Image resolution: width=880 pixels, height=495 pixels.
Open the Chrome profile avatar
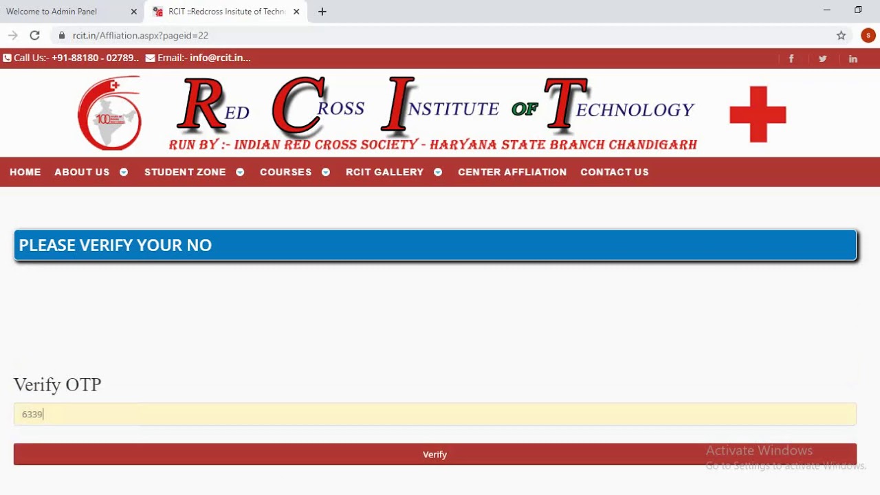coord(868,35)
